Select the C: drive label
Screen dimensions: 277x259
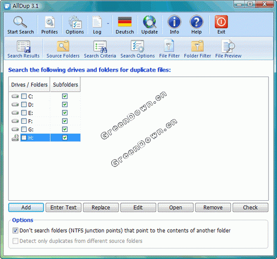point(30,97)
